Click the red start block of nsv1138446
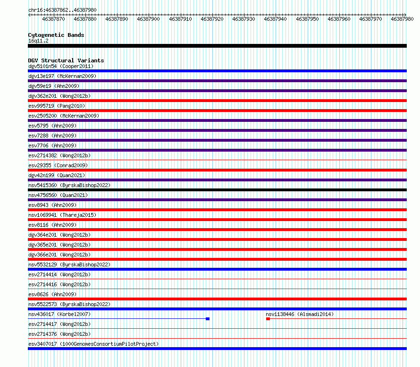 [x=268, y=319]
